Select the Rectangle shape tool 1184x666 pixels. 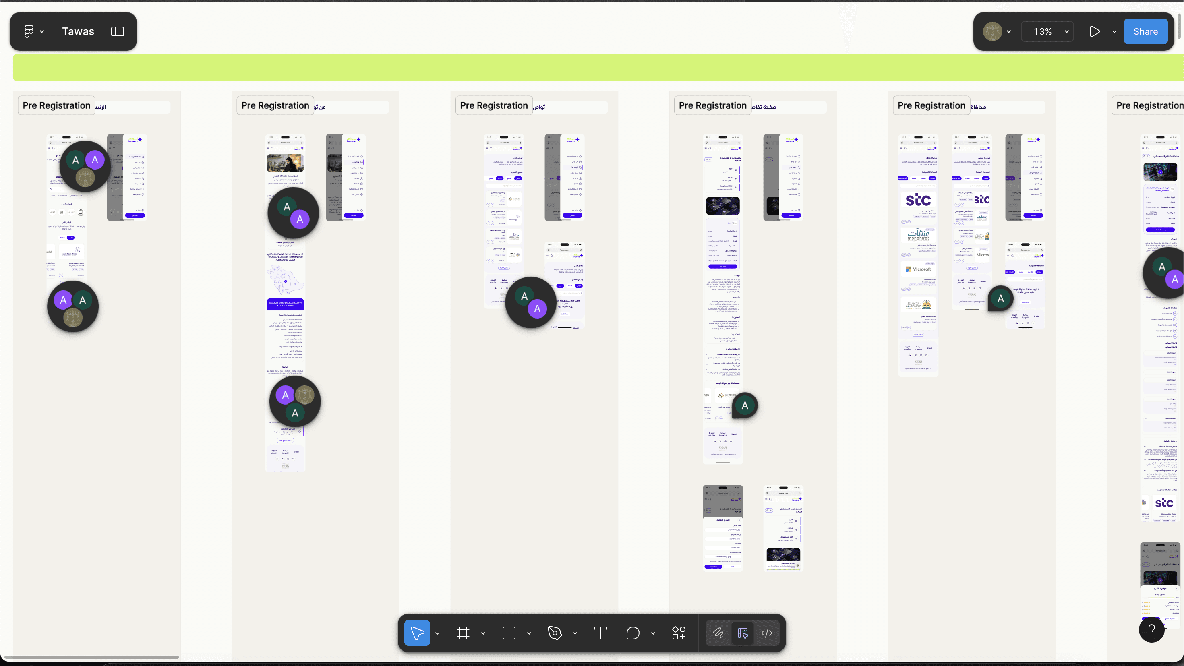click(x=509, y=633)
